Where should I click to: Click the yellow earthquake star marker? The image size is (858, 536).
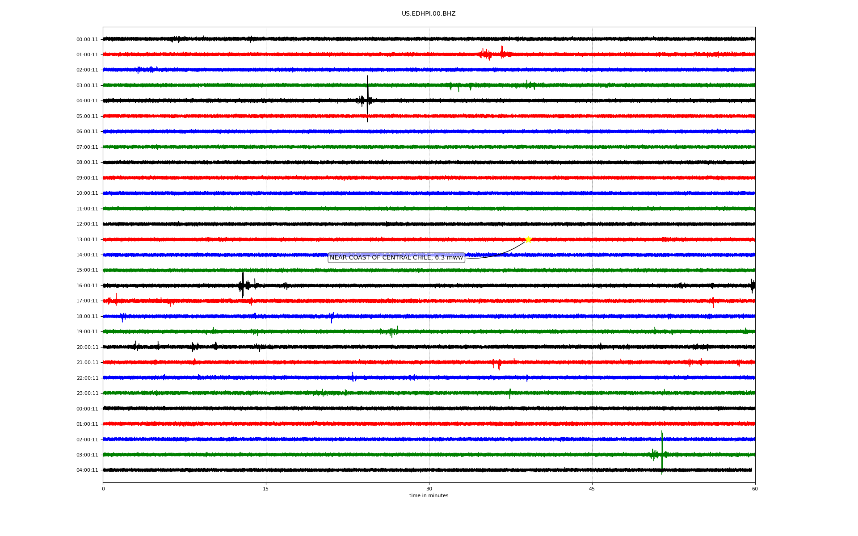tap(528, 240)
